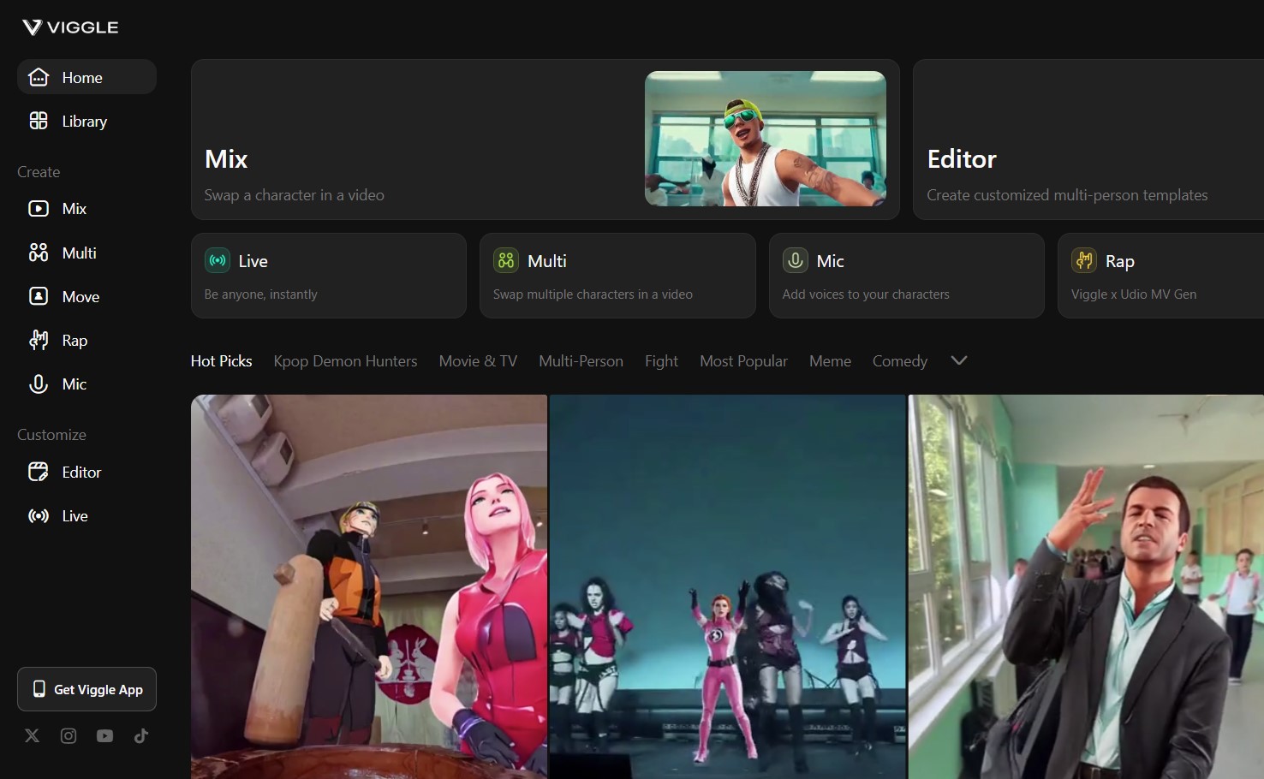The image size is (1264, 779).
Task: Open the Instagram icon in sidebar footer
Action: [69, 736]
